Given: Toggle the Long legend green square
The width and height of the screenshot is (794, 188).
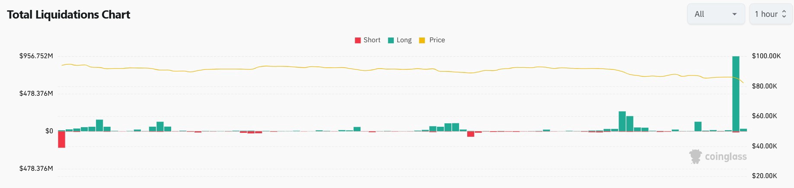Looking at the screenshot, I should tap(391, 40).
